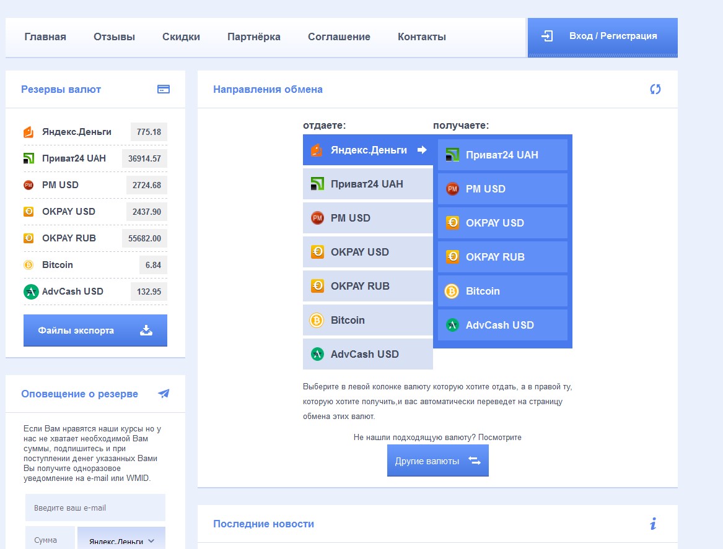
Task: Open the Отзывы page
Action: [114, 37]
